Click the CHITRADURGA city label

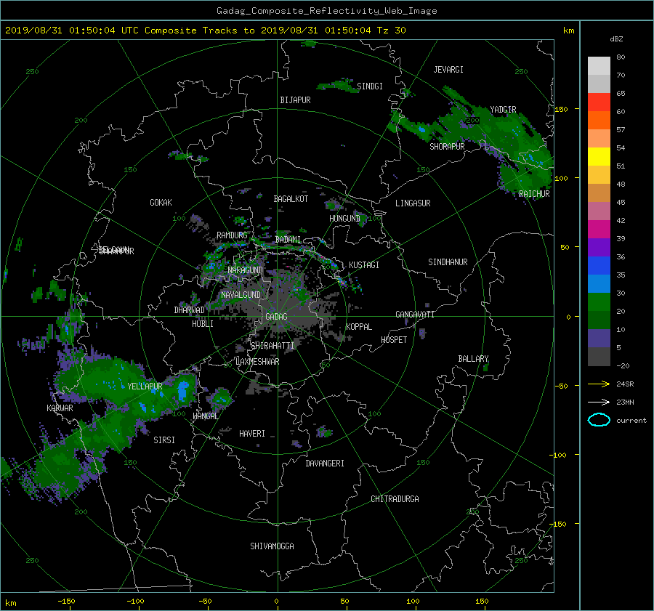point(395,499)
